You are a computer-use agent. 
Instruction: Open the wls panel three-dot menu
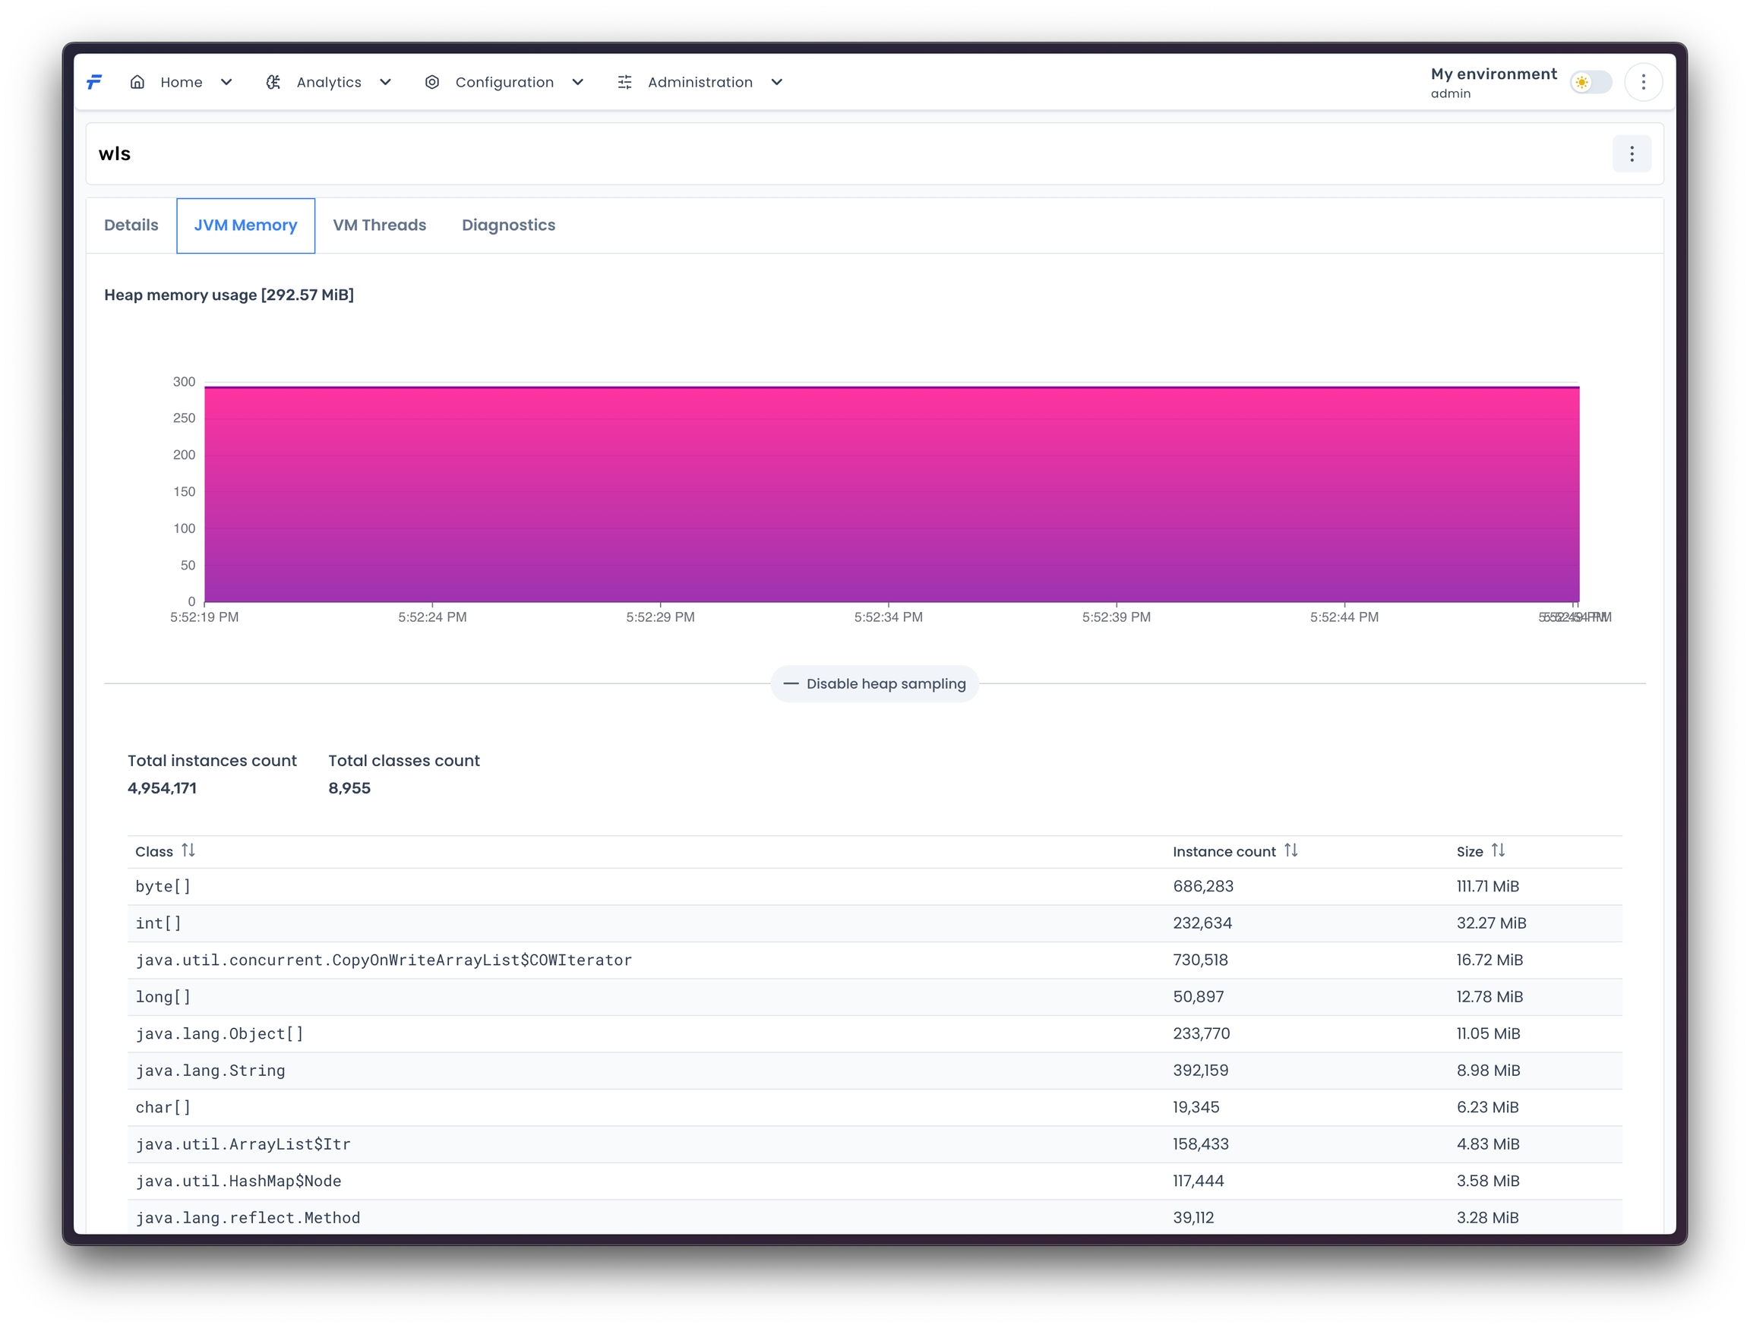tap(1631, 154)
